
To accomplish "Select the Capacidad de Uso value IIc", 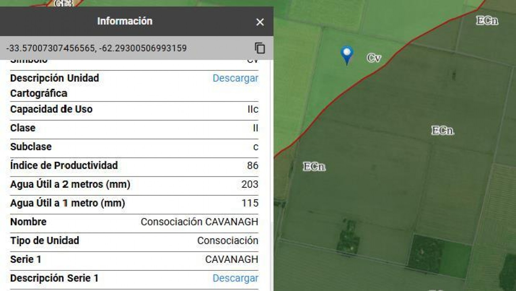I will pyautogui.click(x=253, y=109).
